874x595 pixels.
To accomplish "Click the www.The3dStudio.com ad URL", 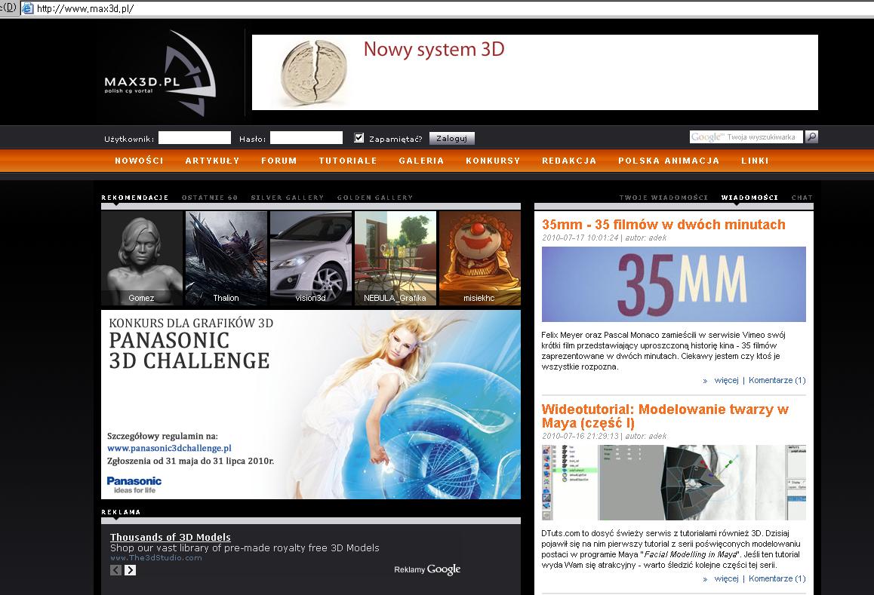I will pyautogui.click(x=156, y=558).
